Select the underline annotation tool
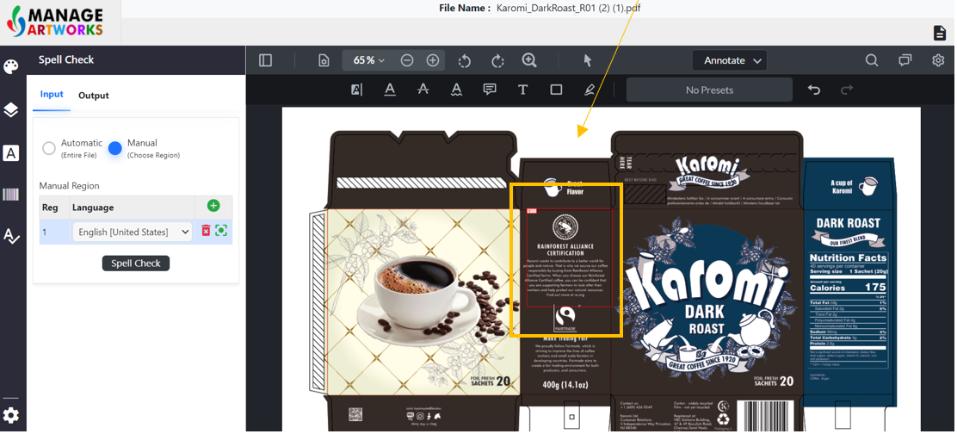Image resolution: width=957 pixels, height=434 pixels. click(390, 90)
